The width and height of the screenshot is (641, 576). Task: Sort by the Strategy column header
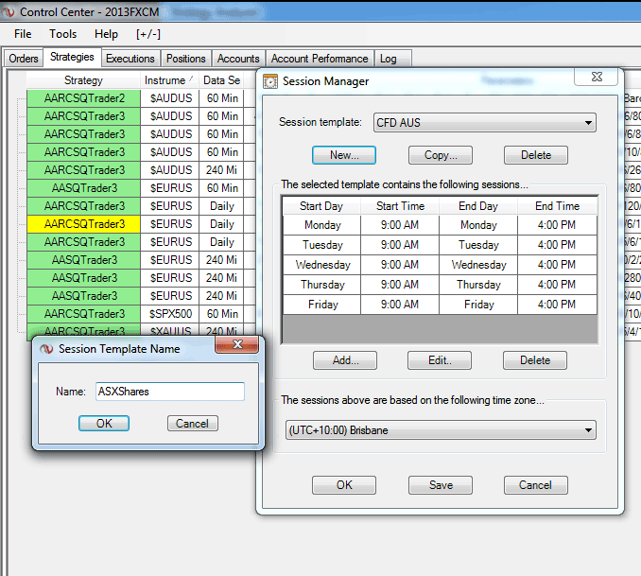(x=83, y=80)
